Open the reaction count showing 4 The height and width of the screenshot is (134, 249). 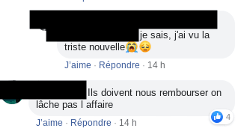pyautogui.click(x=228, y=117)
